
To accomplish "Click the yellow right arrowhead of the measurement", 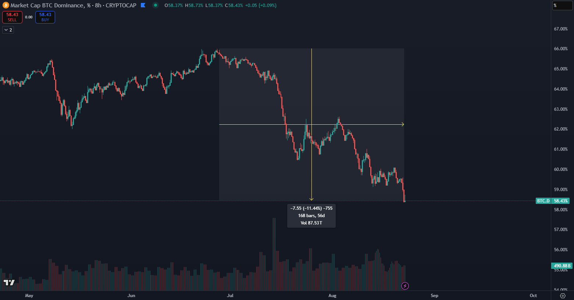I will [403, 124].
